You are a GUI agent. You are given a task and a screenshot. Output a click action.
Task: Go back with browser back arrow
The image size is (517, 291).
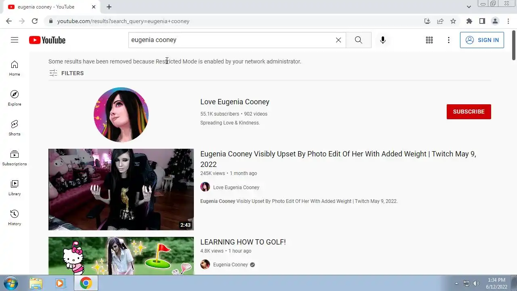pos(9,21)
